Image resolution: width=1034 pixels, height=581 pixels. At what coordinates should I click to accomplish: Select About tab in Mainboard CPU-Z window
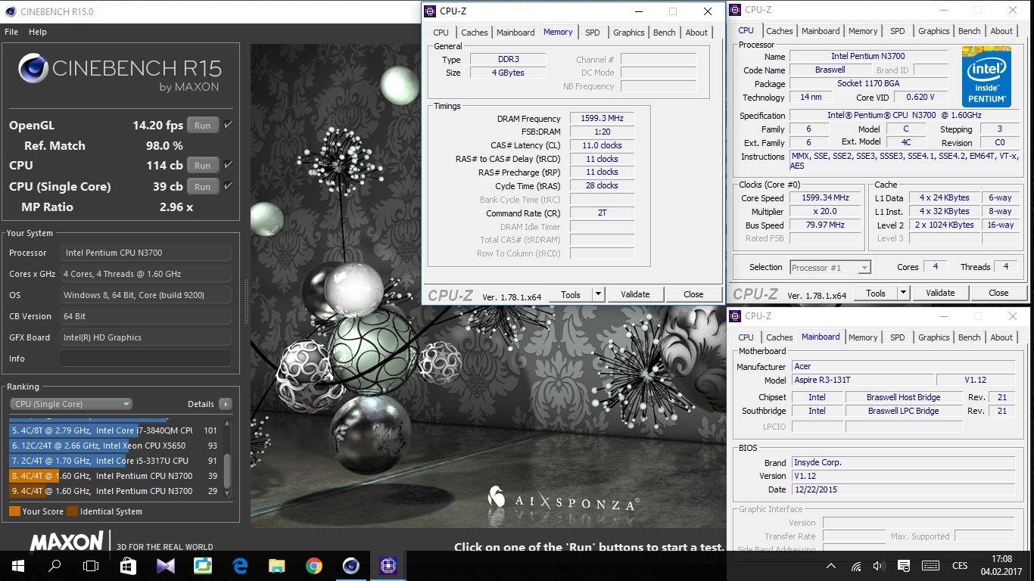(x=1001, y=337)
